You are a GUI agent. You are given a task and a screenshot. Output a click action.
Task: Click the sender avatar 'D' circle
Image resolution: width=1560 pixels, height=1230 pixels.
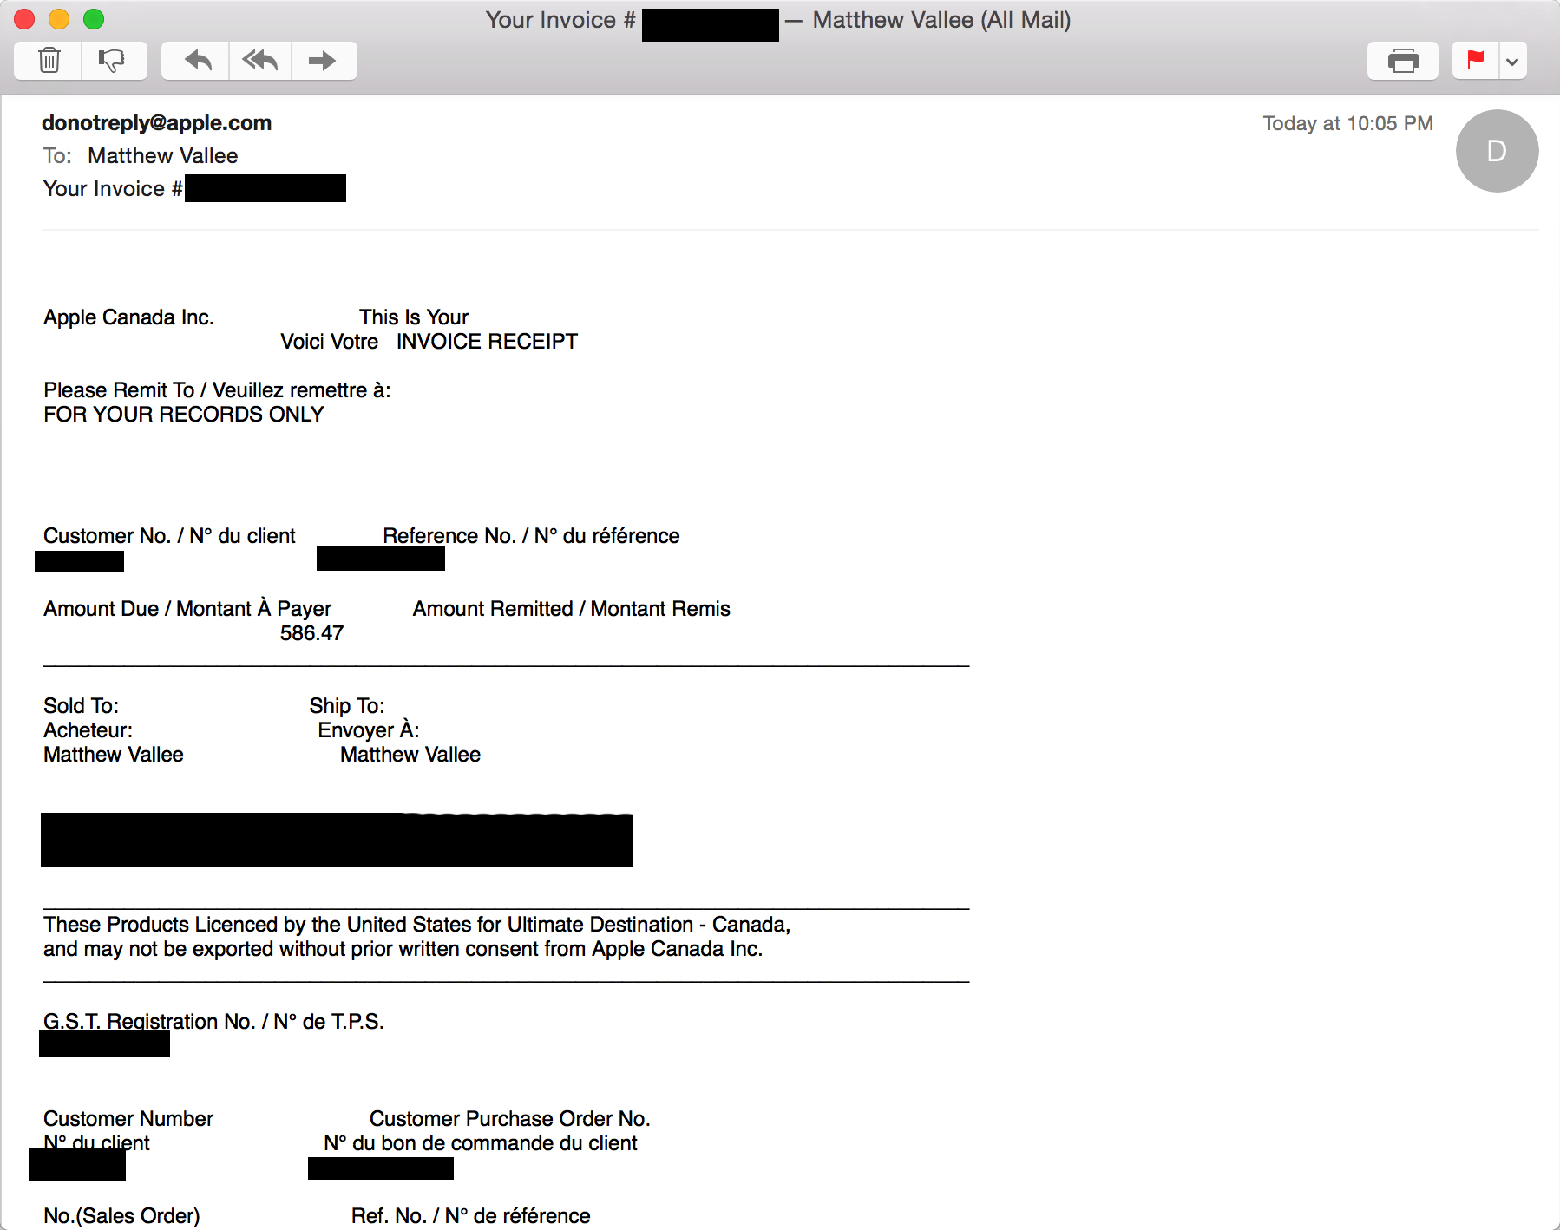click(1497, 151)
